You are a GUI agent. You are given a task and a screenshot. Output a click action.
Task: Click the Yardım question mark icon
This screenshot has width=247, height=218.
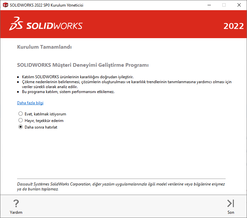click(16, 203)
